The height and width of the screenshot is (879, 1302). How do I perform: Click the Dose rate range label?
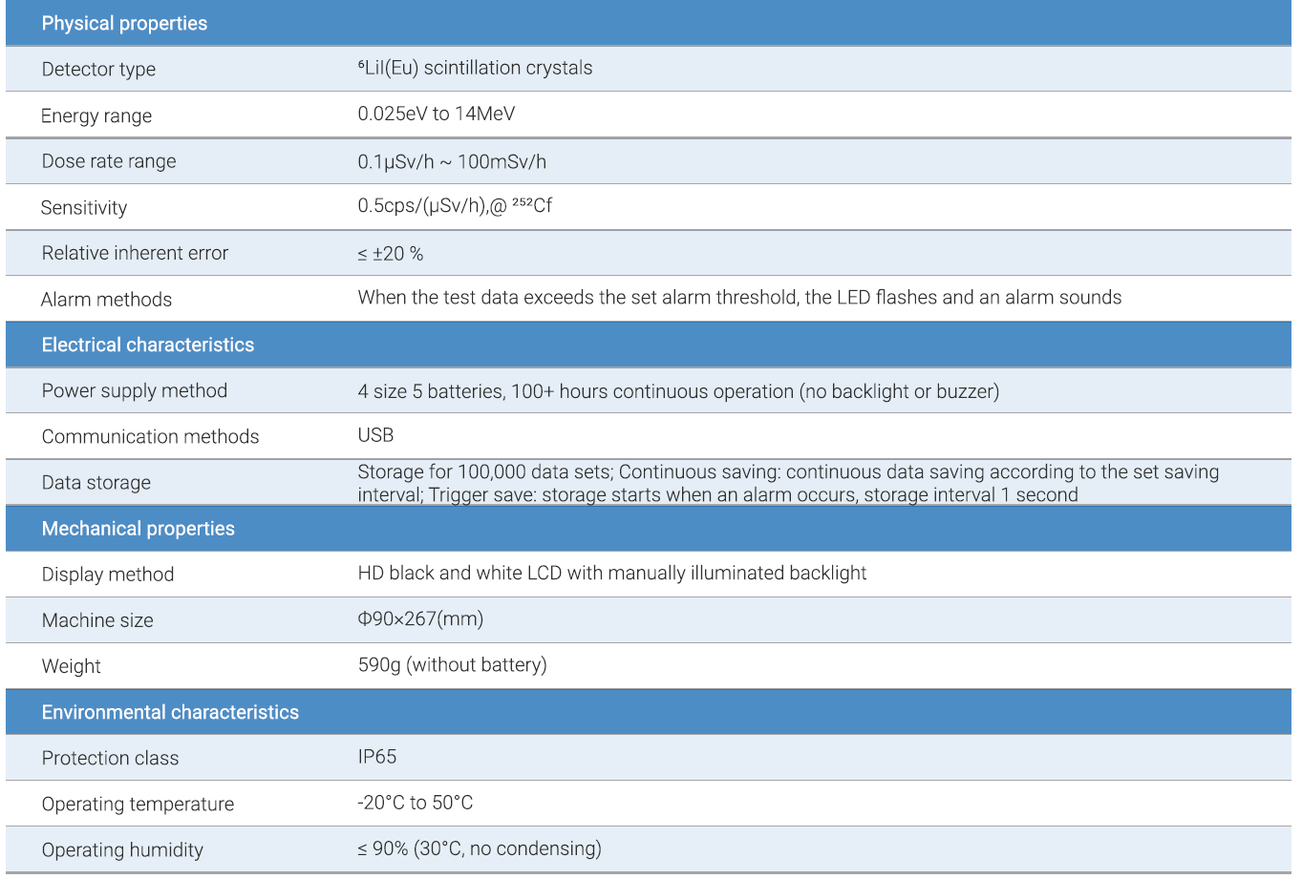coord(109,161)
